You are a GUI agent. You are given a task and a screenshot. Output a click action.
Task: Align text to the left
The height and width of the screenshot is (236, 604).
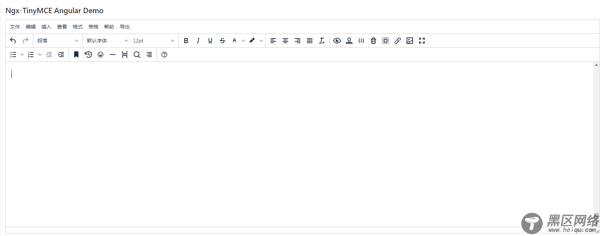tap(273, 41)
